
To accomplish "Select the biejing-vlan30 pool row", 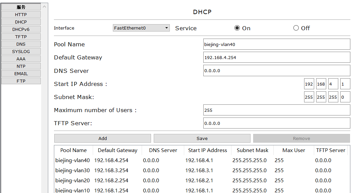I will click(73, 170).
